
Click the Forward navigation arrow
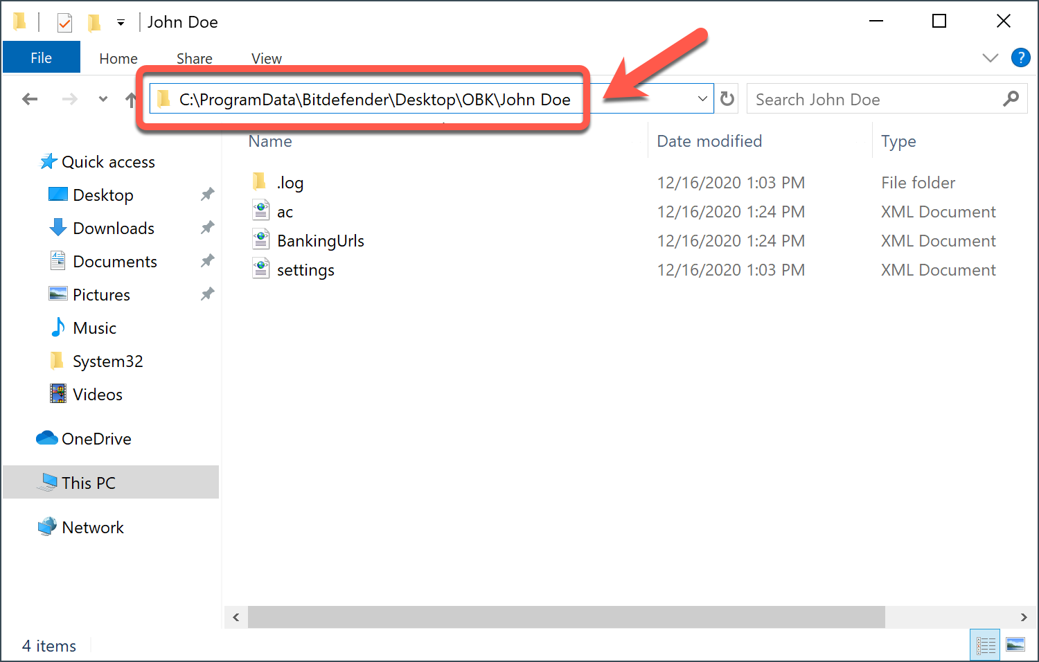[x=70, y=99]
